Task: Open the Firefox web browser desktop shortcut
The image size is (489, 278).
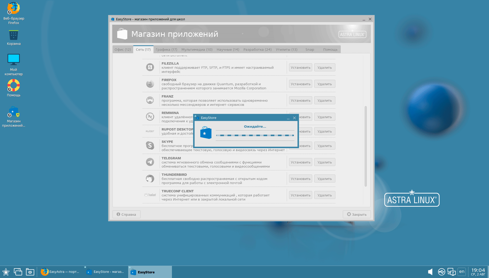Action: pos(14,13)
